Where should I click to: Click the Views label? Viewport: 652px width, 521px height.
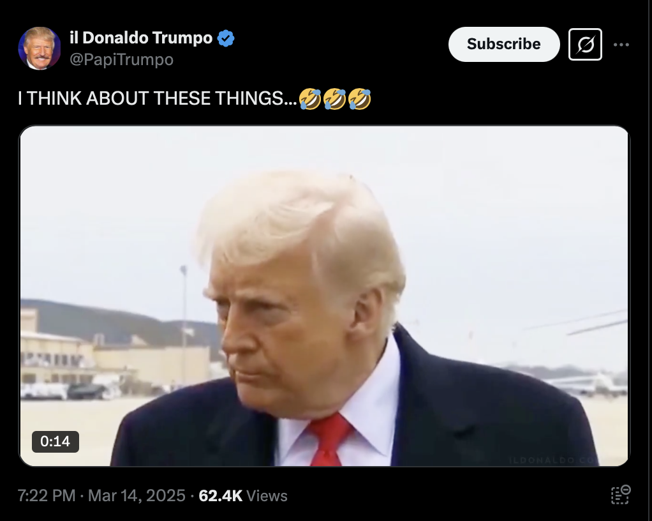tap(267, 495)
